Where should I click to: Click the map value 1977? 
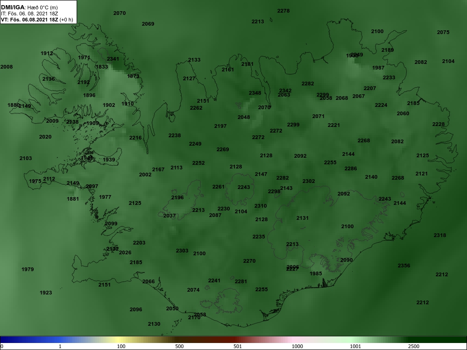(105, 197)
